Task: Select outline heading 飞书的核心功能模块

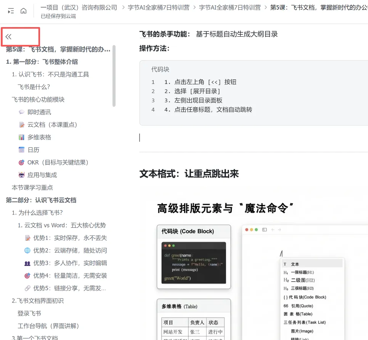Action: [38, 100]
